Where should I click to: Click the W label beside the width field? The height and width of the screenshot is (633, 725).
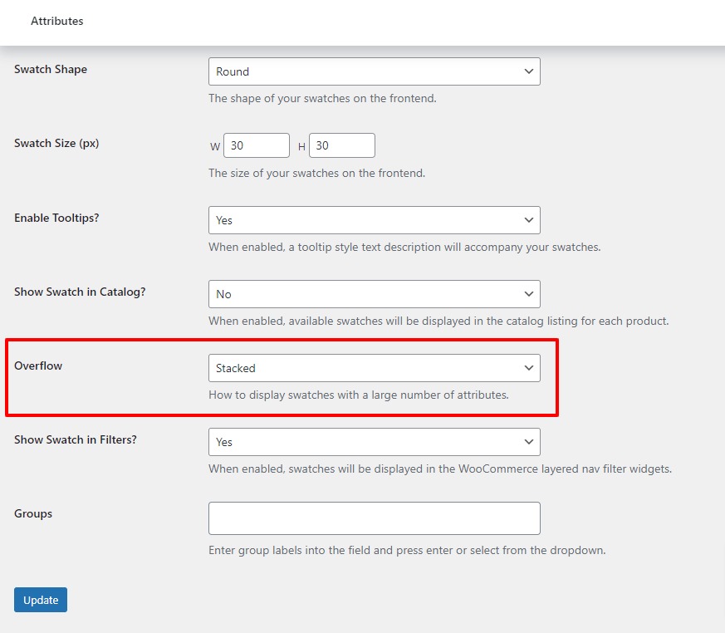point(215,147)
